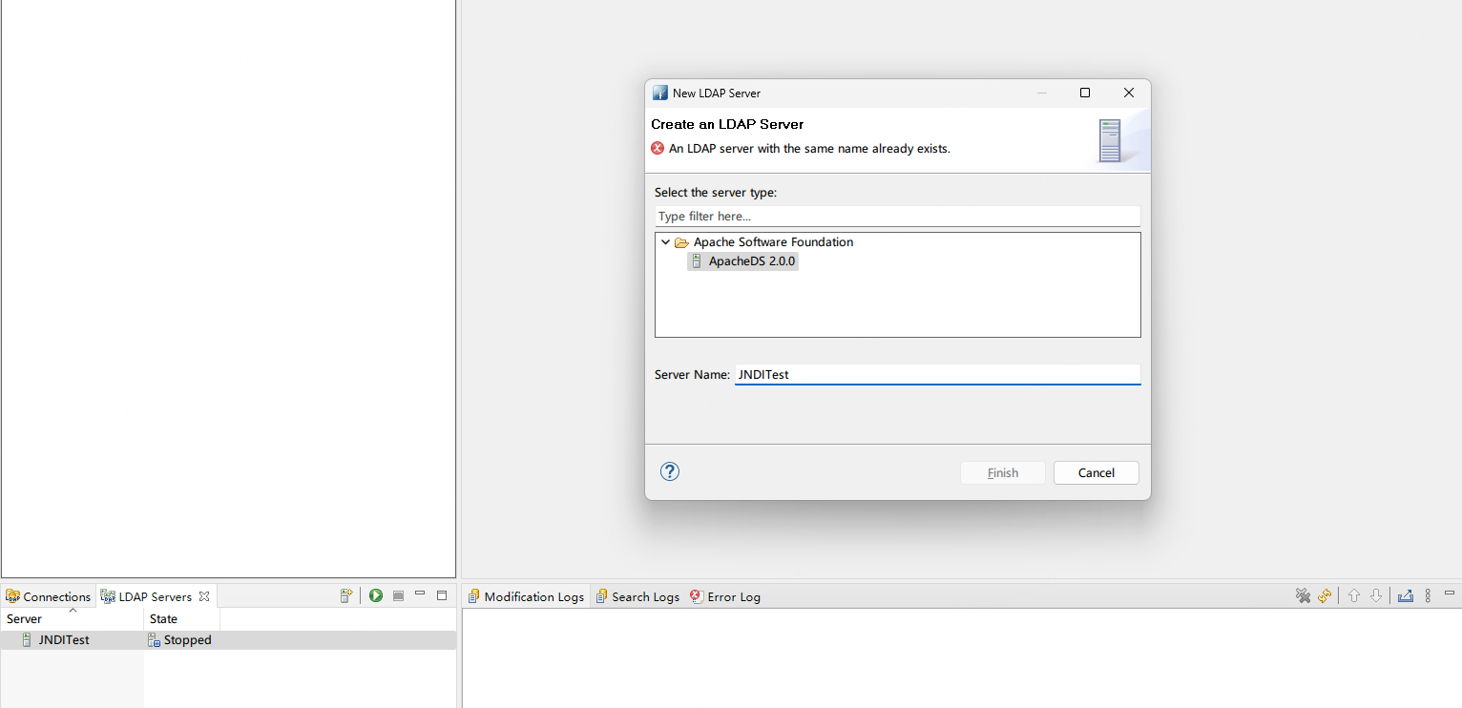Select ApacheDS 2.0.0 server type
The width and height of the screenshot is (1462, 708).
point(743,261)
